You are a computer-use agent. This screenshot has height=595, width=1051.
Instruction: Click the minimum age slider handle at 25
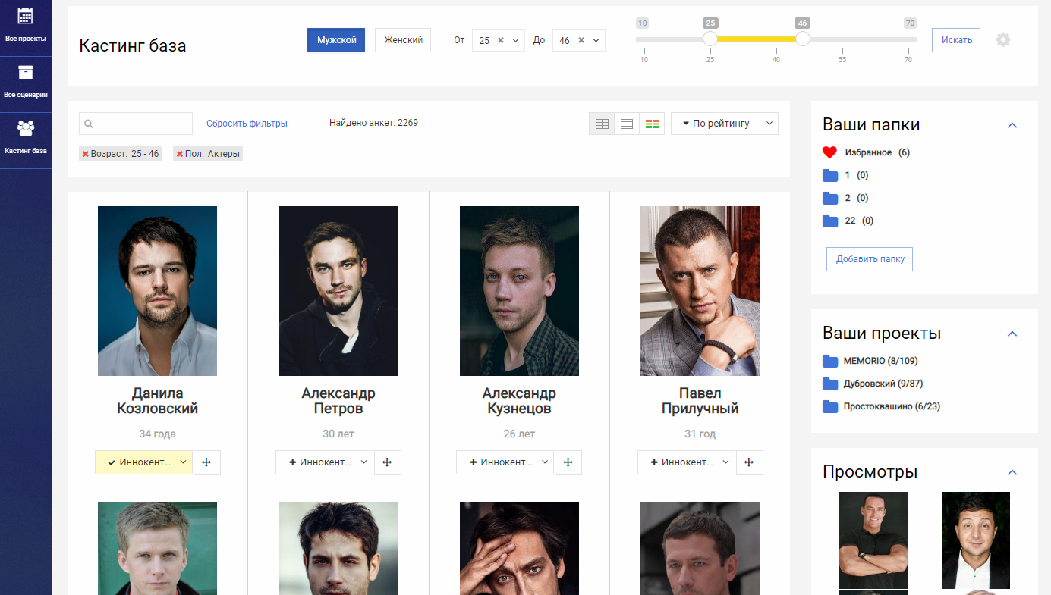[710, 39]
